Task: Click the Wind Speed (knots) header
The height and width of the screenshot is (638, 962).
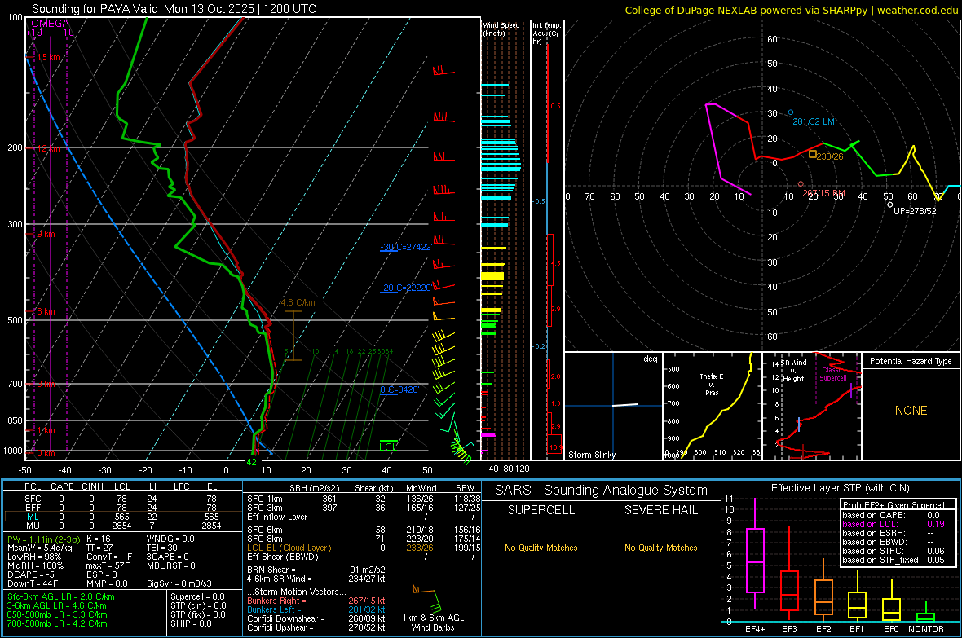Action: click(501, 29)
